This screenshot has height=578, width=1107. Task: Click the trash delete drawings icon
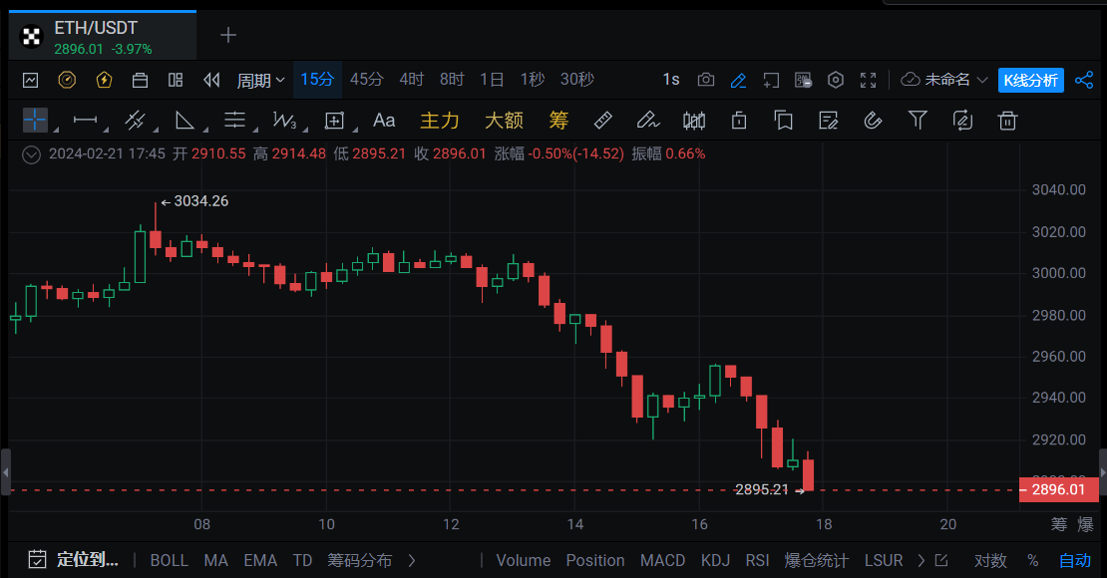point(1007,121)
